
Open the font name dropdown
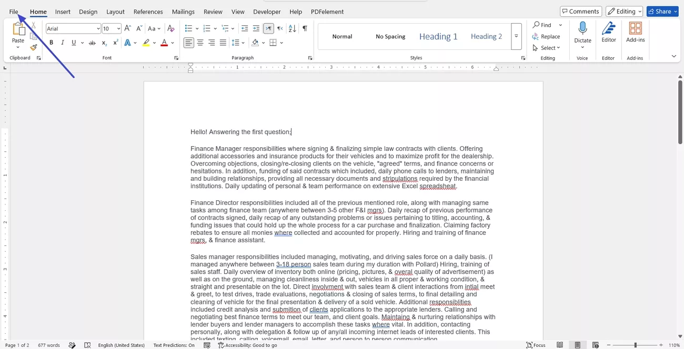click(x=98, y=28)
